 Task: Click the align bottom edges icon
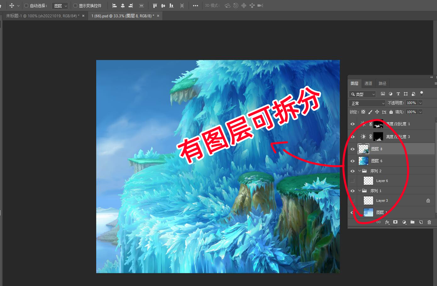171,6
